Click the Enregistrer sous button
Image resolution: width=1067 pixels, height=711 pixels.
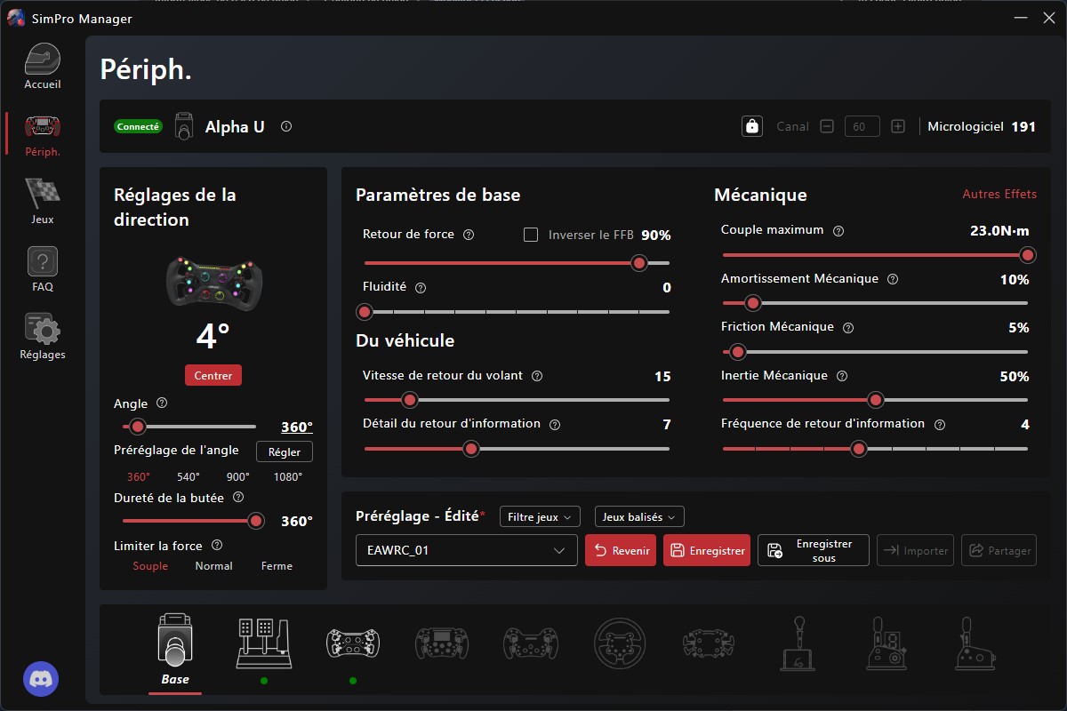tap(814, 550)
